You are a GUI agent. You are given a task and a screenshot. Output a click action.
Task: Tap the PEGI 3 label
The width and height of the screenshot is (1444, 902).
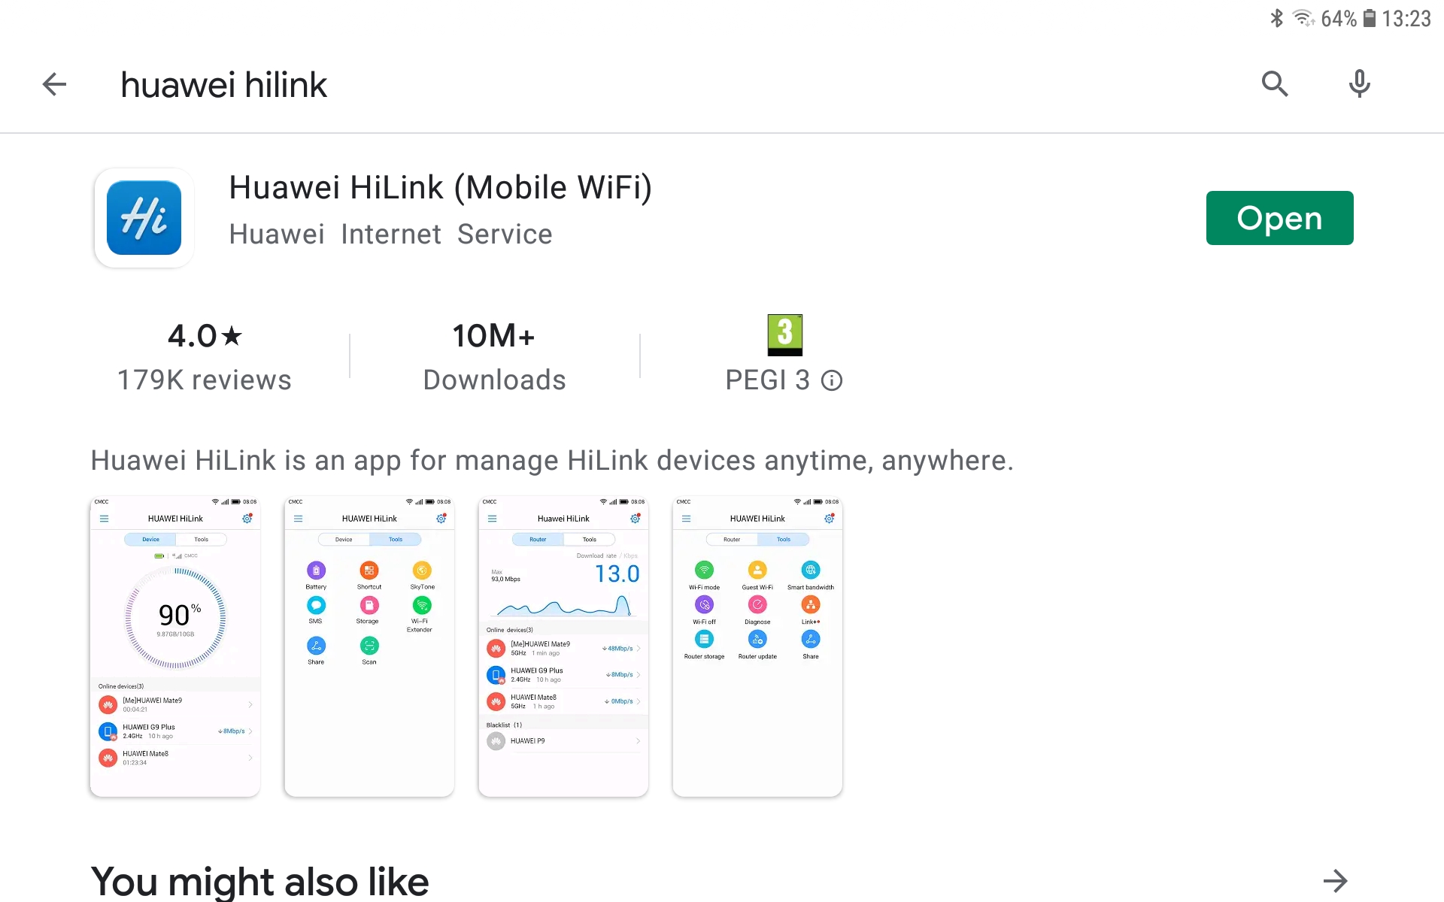pos(768,380)
